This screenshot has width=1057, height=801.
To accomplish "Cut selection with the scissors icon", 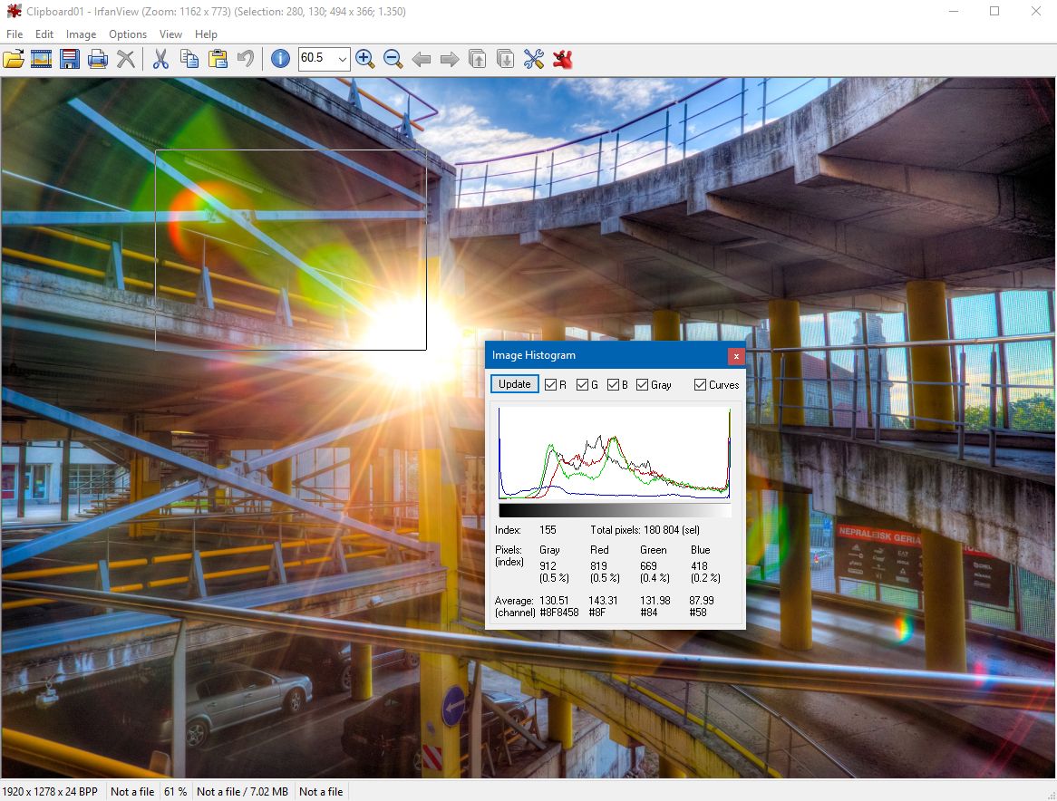I will (x=160, y=59).
